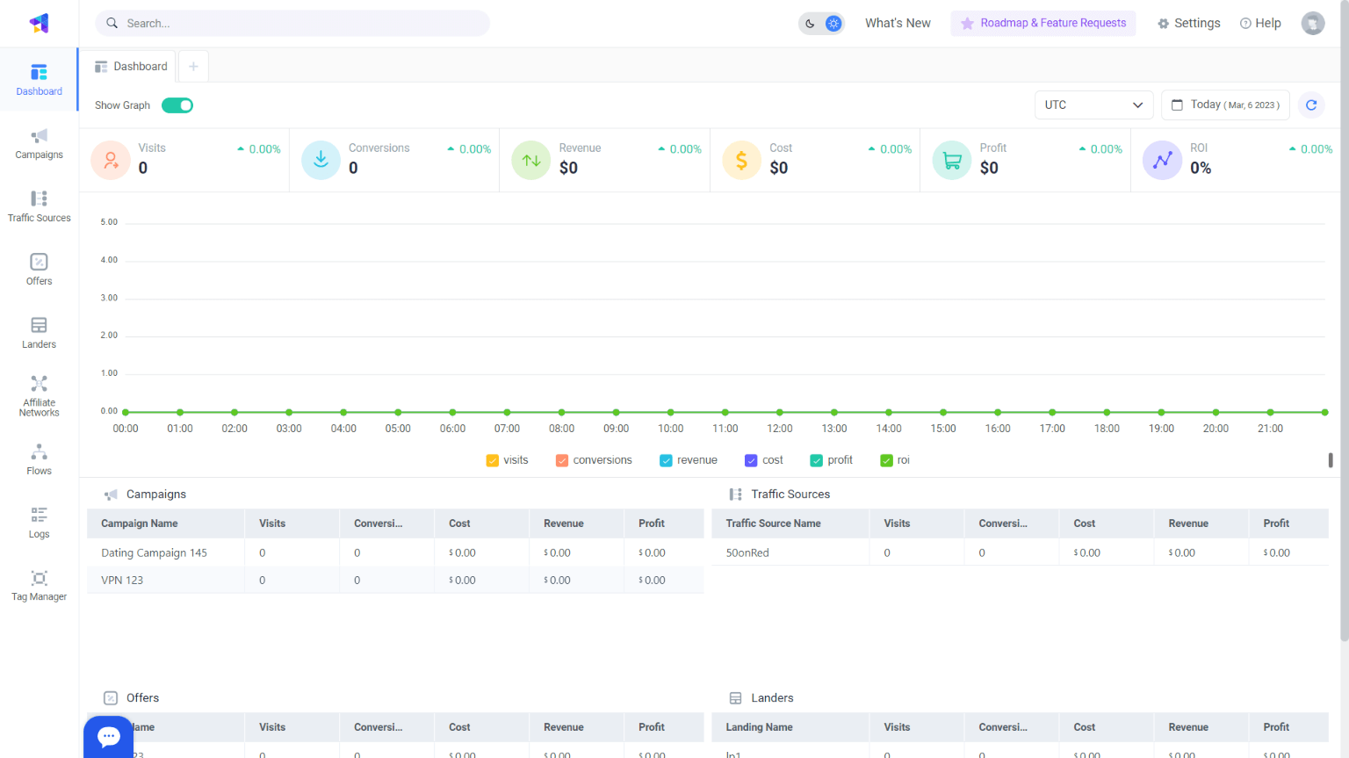Click the Roadmap & Feature Requests link

click(1043, 23)
